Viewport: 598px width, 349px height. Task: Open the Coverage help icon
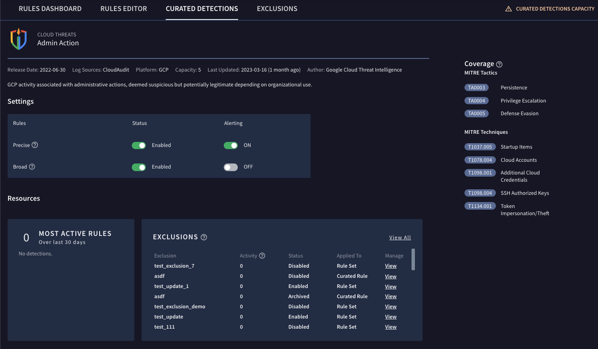pyautogui.click(x=499, y=64)
